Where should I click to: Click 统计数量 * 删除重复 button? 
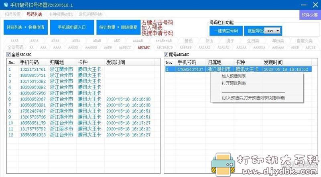[x=118, y=27]
